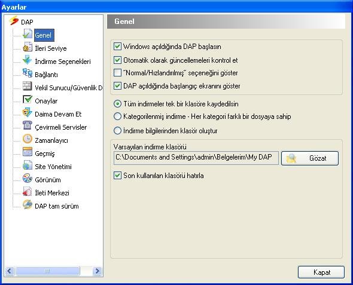
Task: Click the Zamanlayıcı clock icon
Action: 28,139
